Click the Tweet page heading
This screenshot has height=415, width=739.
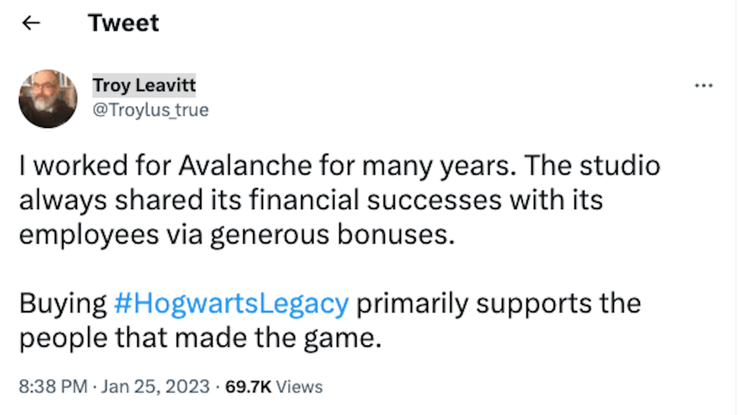tap(123, 23)
